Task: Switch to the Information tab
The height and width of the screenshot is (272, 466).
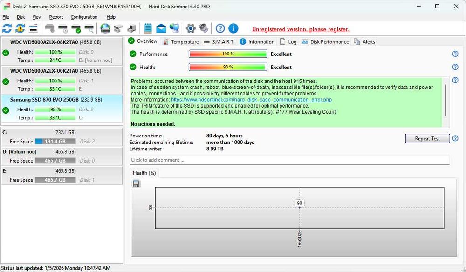Action: point(257,42)
